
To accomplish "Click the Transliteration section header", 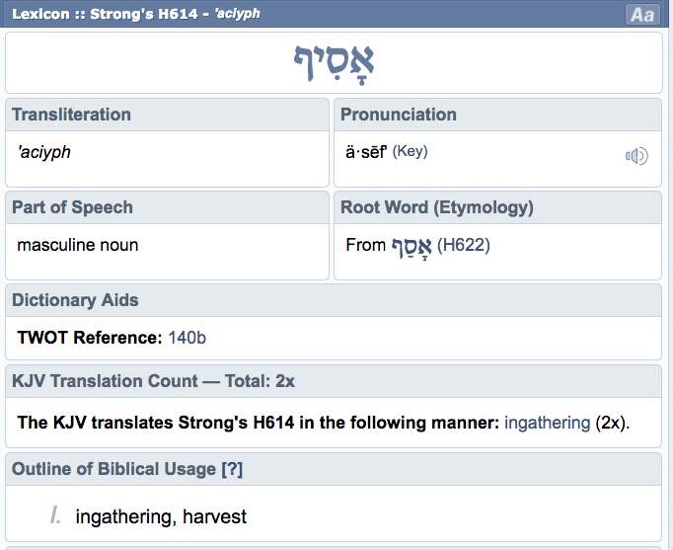I will (71, 115).
